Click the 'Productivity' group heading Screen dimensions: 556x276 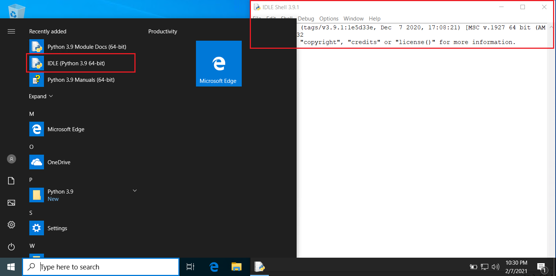tap(163, 32)
